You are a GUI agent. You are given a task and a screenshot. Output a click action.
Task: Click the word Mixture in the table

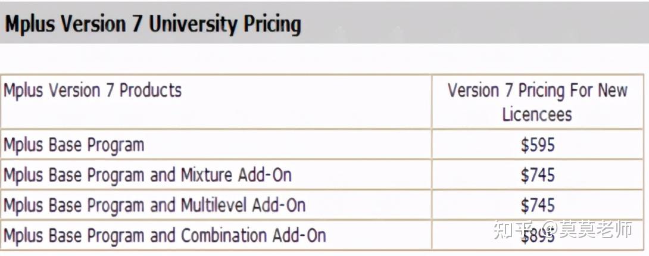tap(205, 175)
